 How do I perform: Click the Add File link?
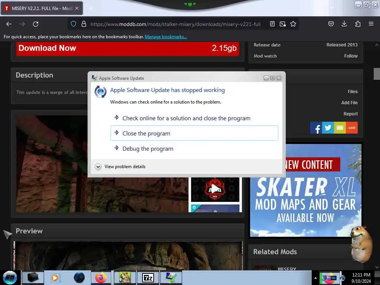coord(349,103)
